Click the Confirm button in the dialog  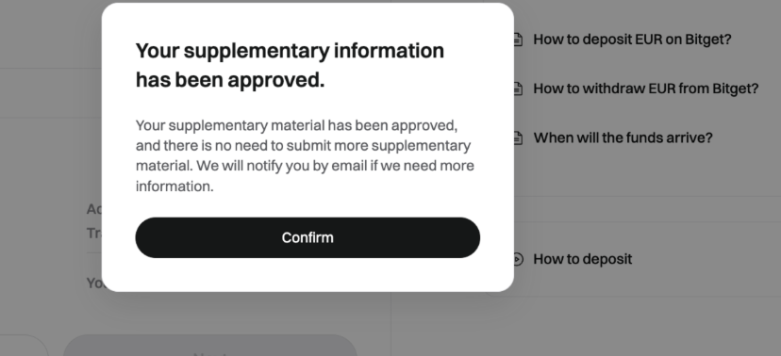307,237
